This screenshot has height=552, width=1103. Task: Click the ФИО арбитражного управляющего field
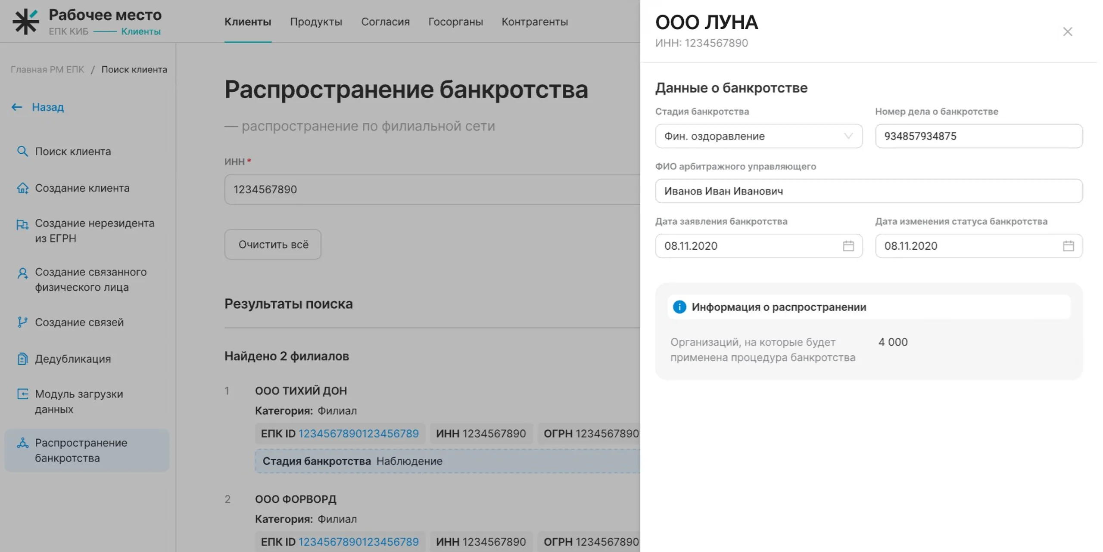[x=869, y=191]
